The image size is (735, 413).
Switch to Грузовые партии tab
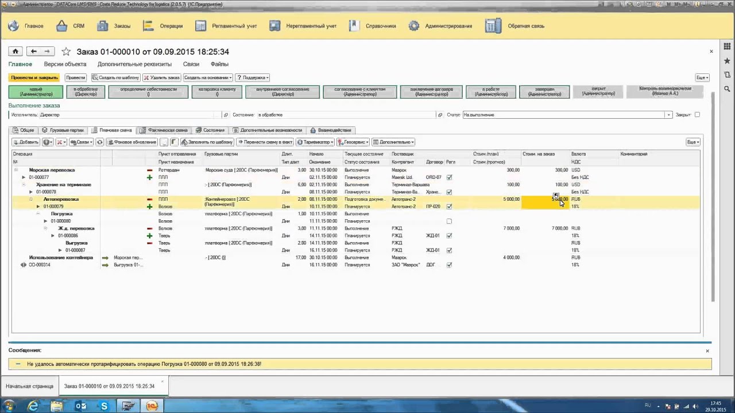click(63, 130)
